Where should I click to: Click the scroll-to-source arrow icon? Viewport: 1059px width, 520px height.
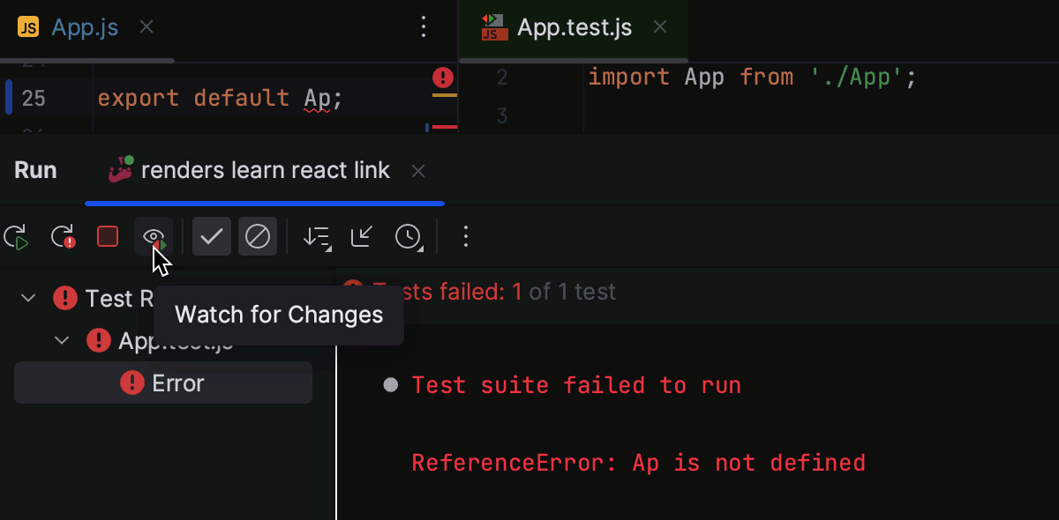tap(361, 236)
